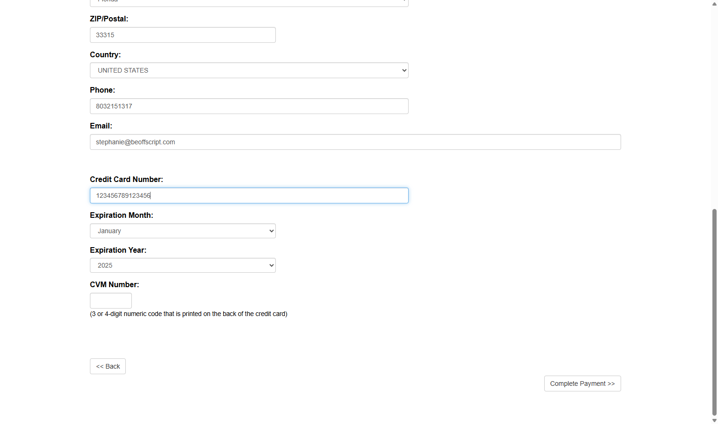Click the Expiration Month label
This screenshot has height=424, width=718.
pos(121,215)
